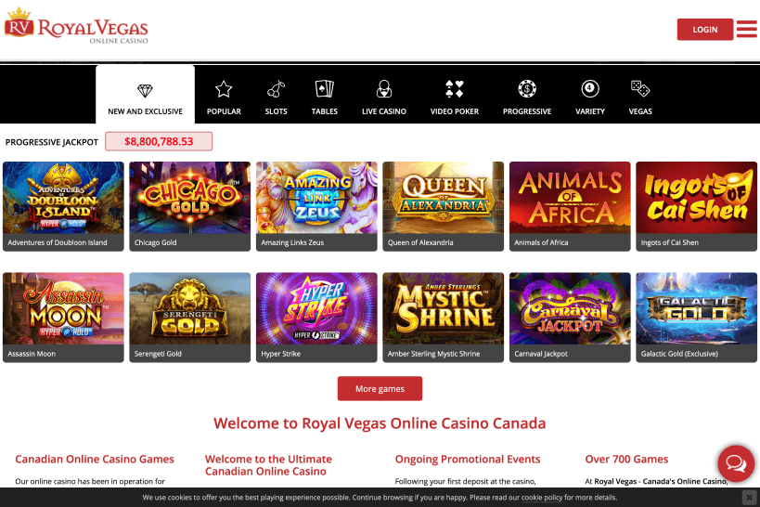
Task: Open the Vegas dice icon
Action: point(640,89)
